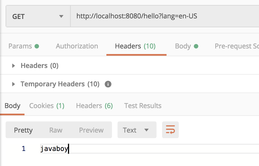Select the Pretty view button
Screen dimensions: 259x166
coord(23,130)
